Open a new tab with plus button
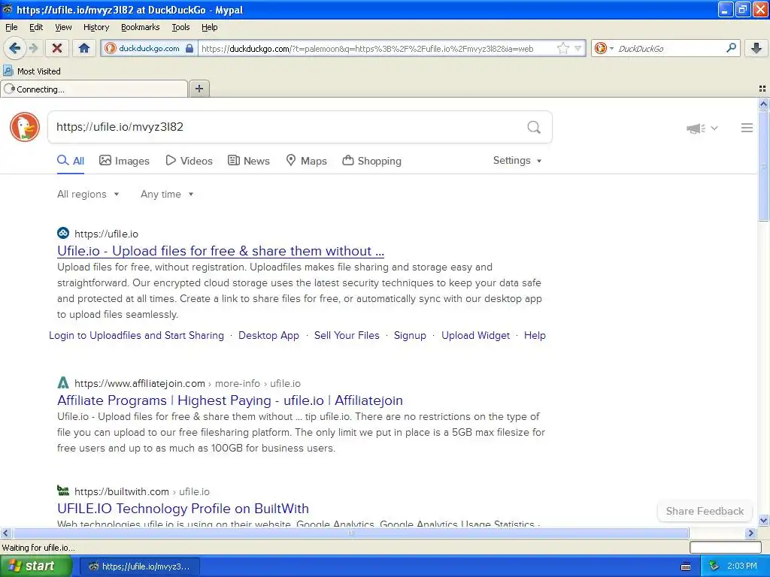The height and width of the screenshot is (577, 770). pyautogui.click(x=199, y=89)
